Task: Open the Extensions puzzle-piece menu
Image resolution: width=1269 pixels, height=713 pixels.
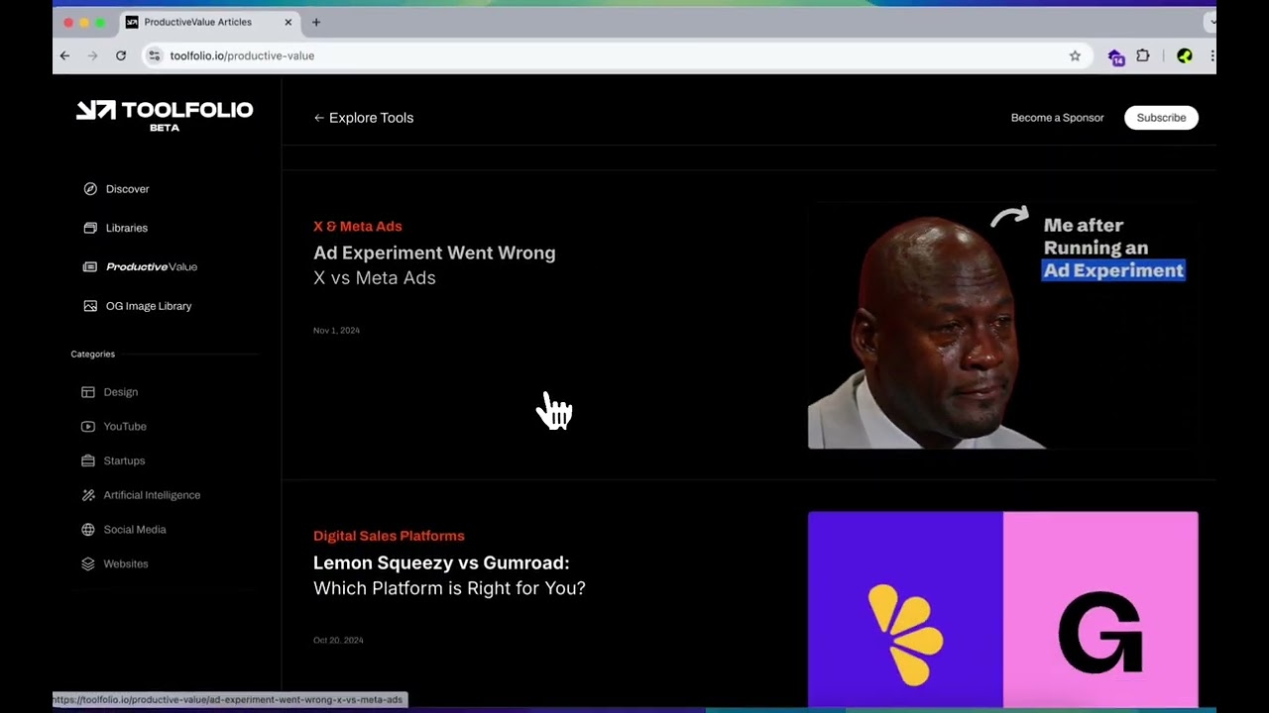Action: (1143, 56)
